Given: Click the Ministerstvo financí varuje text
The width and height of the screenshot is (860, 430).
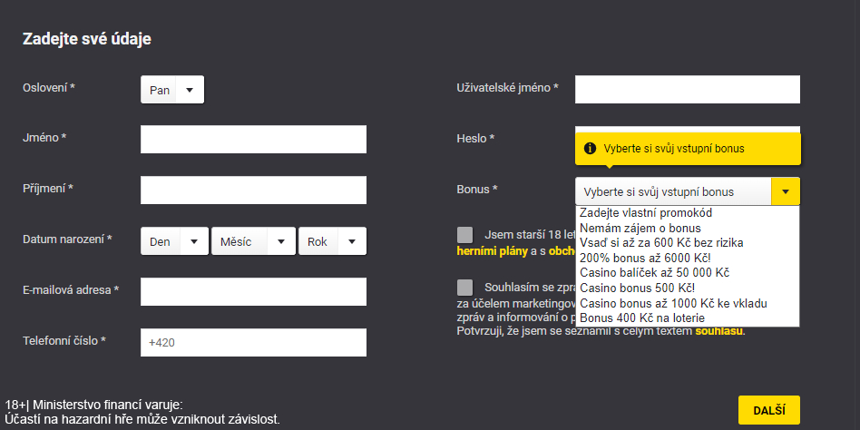Looking at the screenshot, I should pos(107,405).
